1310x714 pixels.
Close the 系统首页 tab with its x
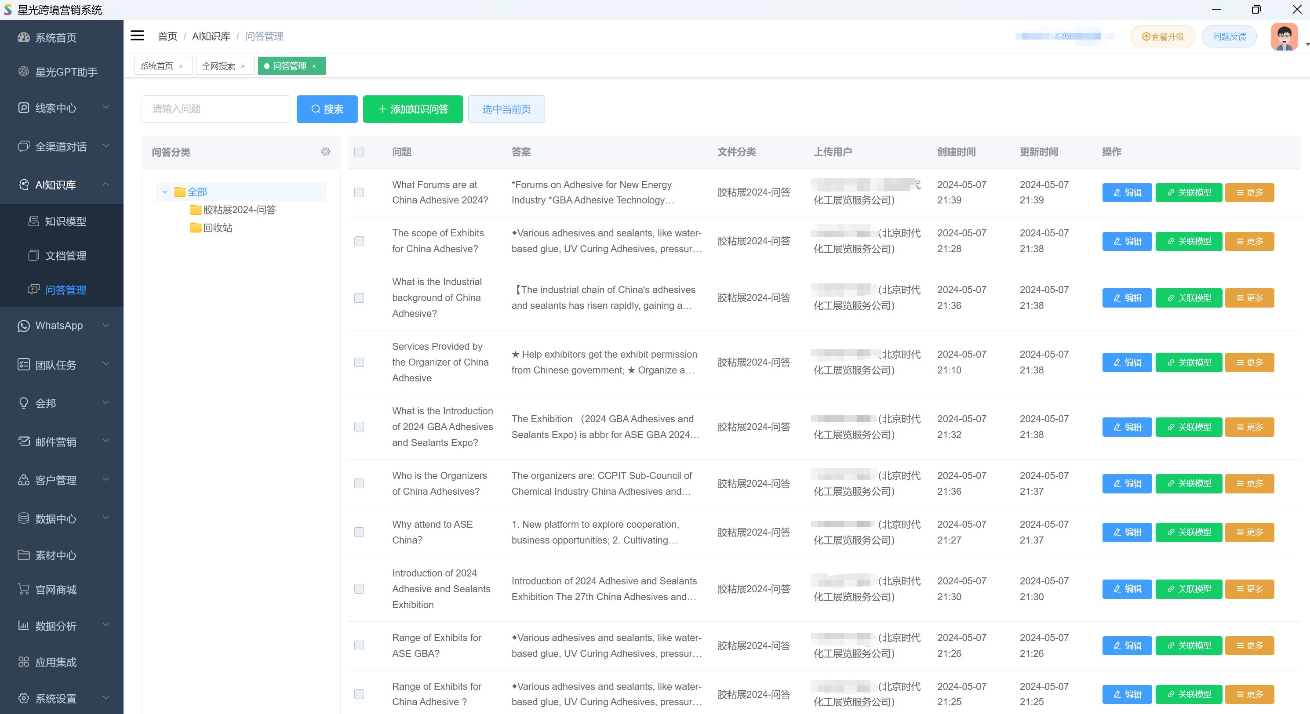pyautogui.click(x=181, y=66)
